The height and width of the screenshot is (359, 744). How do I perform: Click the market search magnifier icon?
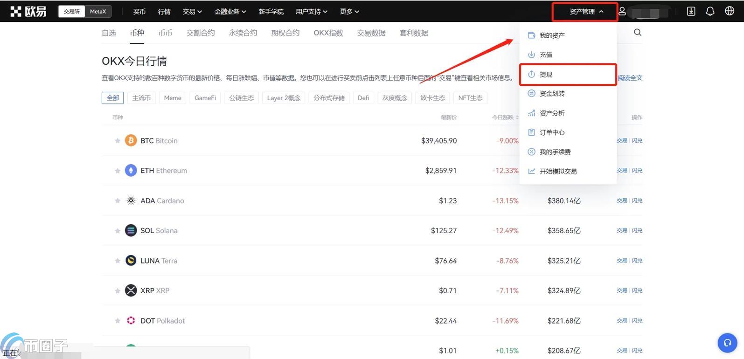[638, 32]
